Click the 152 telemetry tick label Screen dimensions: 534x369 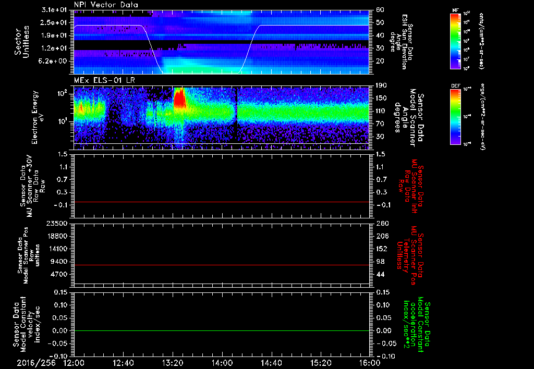click(x=382, y=249)
